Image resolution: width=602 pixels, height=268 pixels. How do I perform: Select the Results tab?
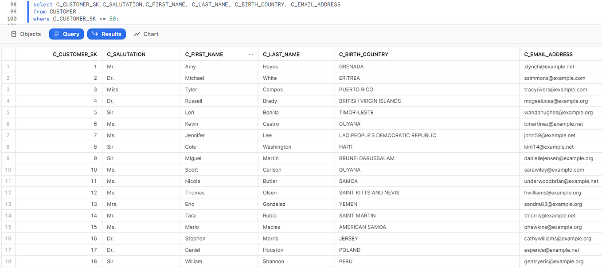point(106,34)
